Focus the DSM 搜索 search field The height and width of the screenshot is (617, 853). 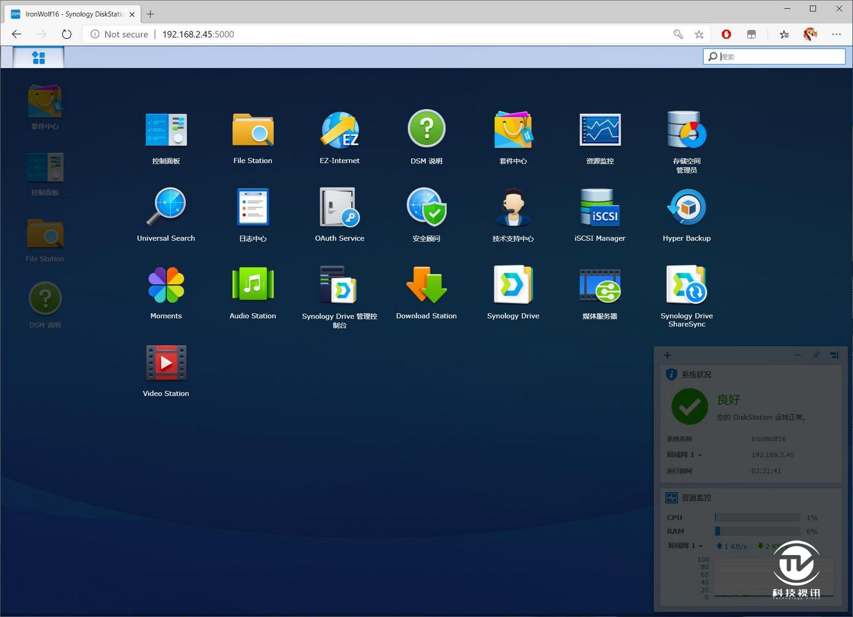tap(774, 56)
